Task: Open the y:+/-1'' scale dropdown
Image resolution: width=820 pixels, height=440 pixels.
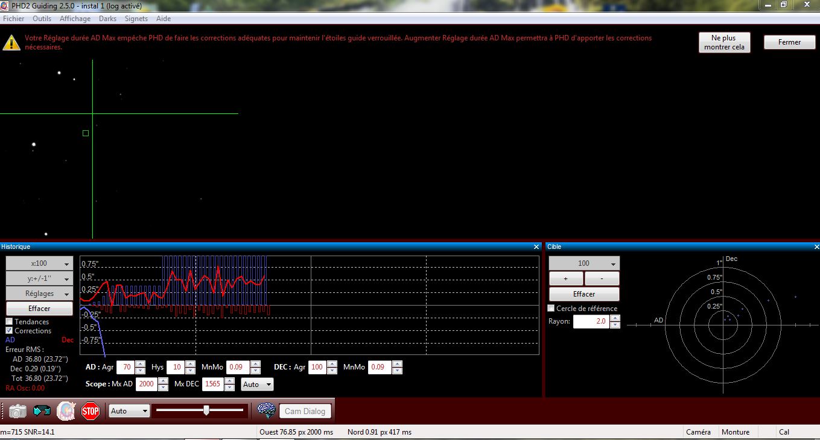Action: pos(39,278)
